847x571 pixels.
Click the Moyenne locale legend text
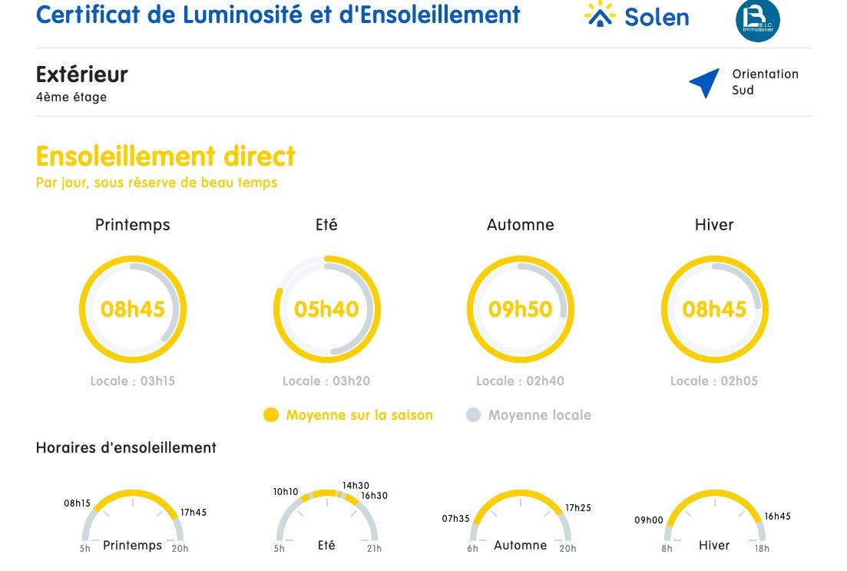coord(540,415)
